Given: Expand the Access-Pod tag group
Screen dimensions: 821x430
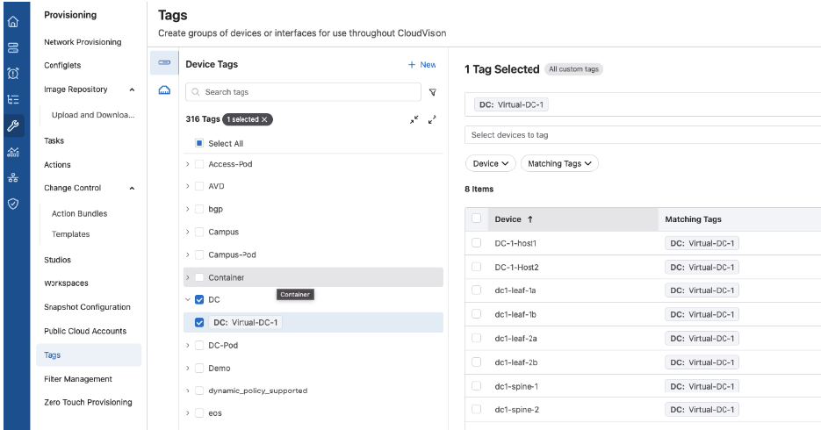Looking at the screenshot, I should (x=188, y=164).
